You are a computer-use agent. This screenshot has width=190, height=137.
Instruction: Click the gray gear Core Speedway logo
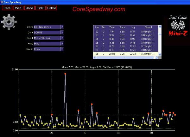click(x=9, y=22)
